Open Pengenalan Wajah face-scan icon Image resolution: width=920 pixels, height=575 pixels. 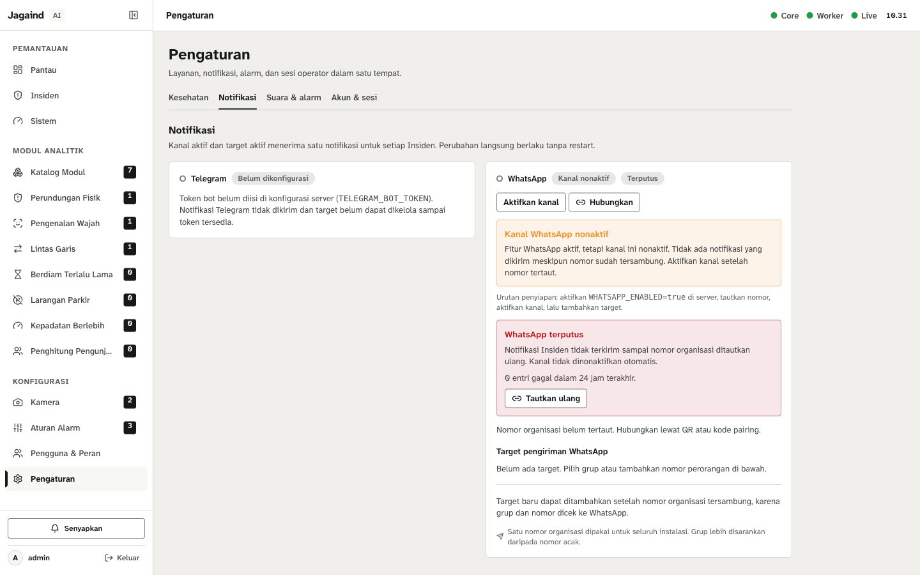point(18,223)
